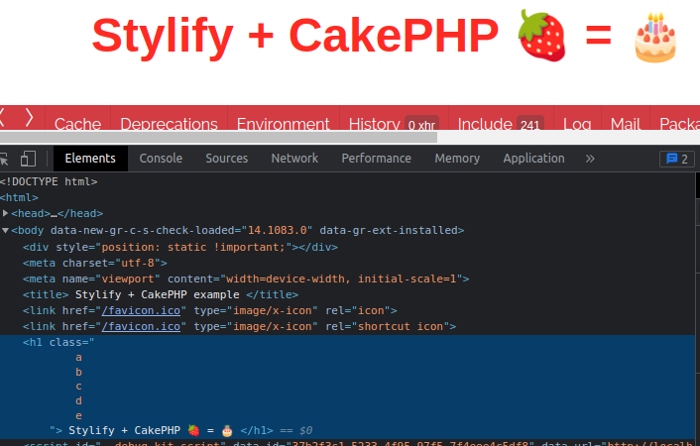This screenshot has height=446, width=700.
Task: Open the Application tab
Action: tap(534, 159)
